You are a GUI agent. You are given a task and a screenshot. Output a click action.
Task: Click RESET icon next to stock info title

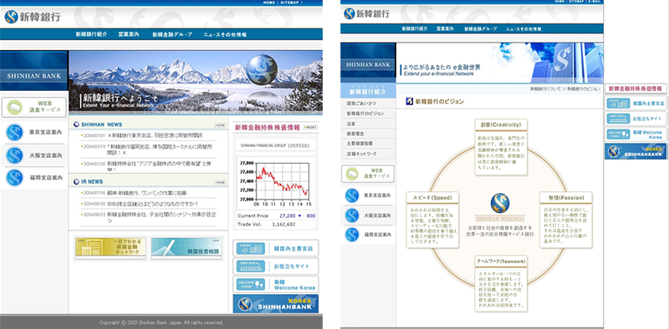tap(310, 127)
